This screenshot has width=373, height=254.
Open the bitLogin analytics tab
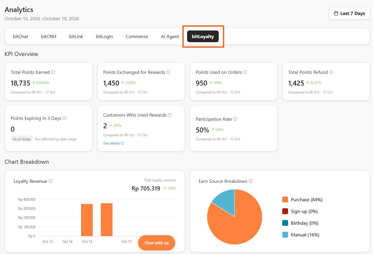point(104,36)
